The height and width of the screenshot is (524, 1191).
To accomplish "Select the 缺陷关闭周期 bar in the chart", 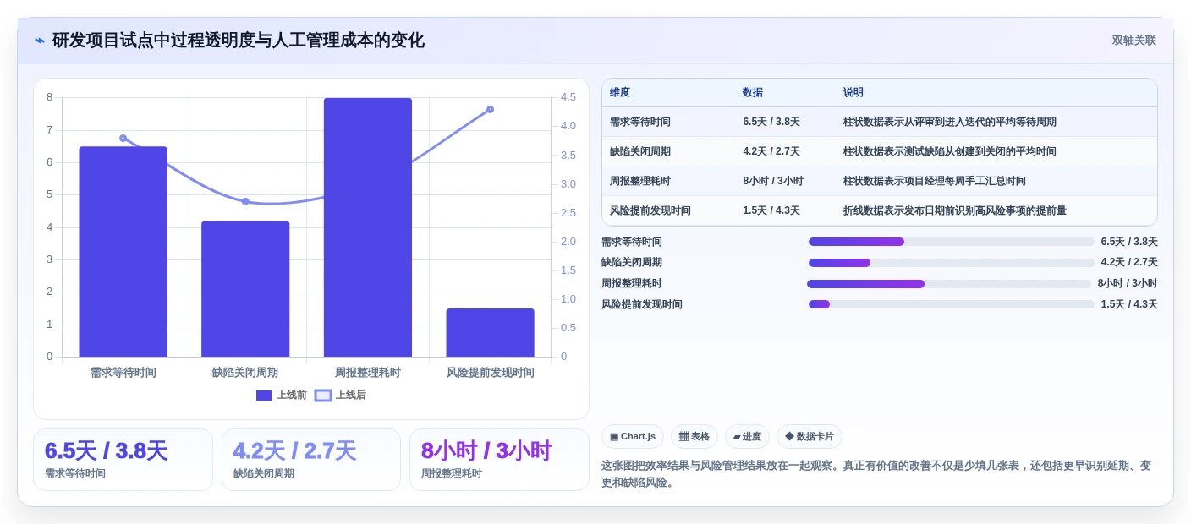I will click(245, 289).
